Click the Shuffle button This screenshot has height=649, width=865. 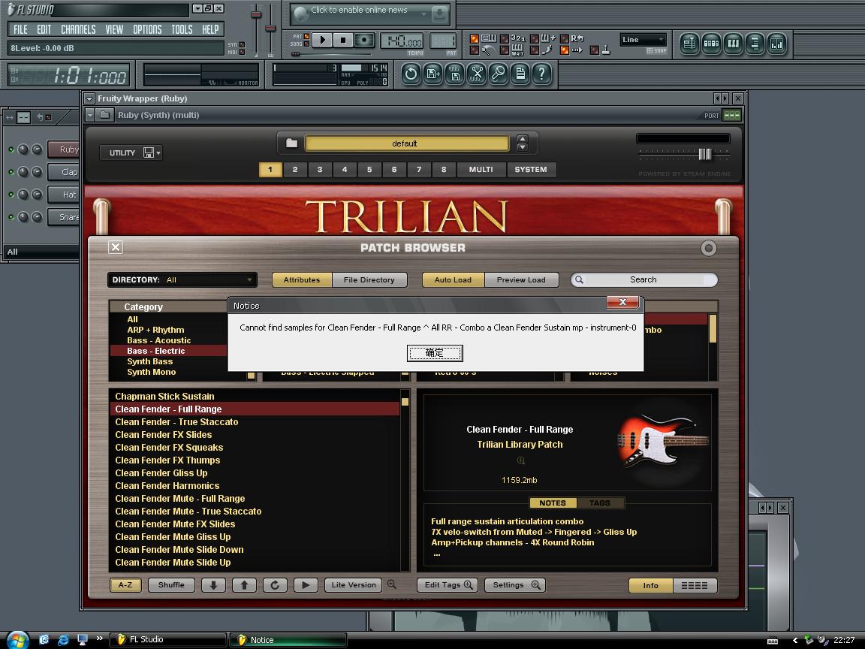point(171,585)
